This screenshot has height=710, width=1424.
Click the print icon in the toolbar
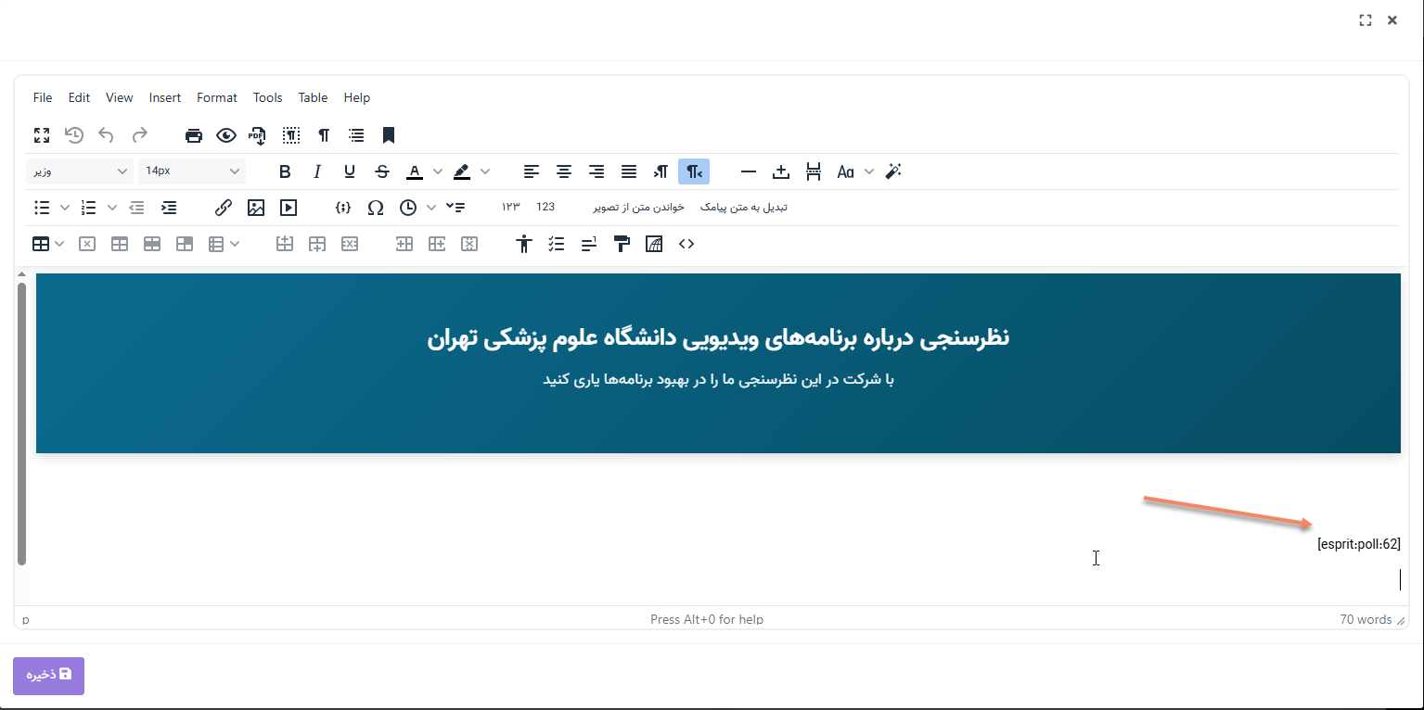(193, 135)
